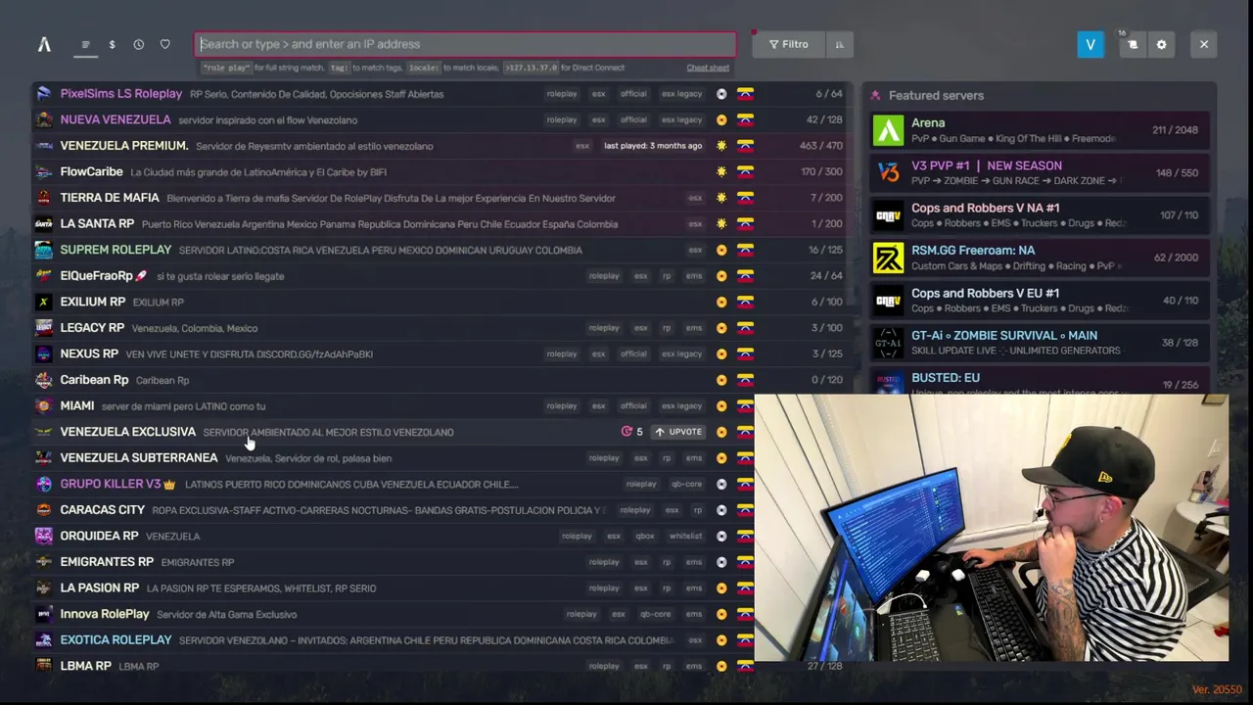This screenshot has width=1253, height=705.
Task: Open the changelog icon with badge 16
Action: pyautogui.click(x=1132, y=44)
